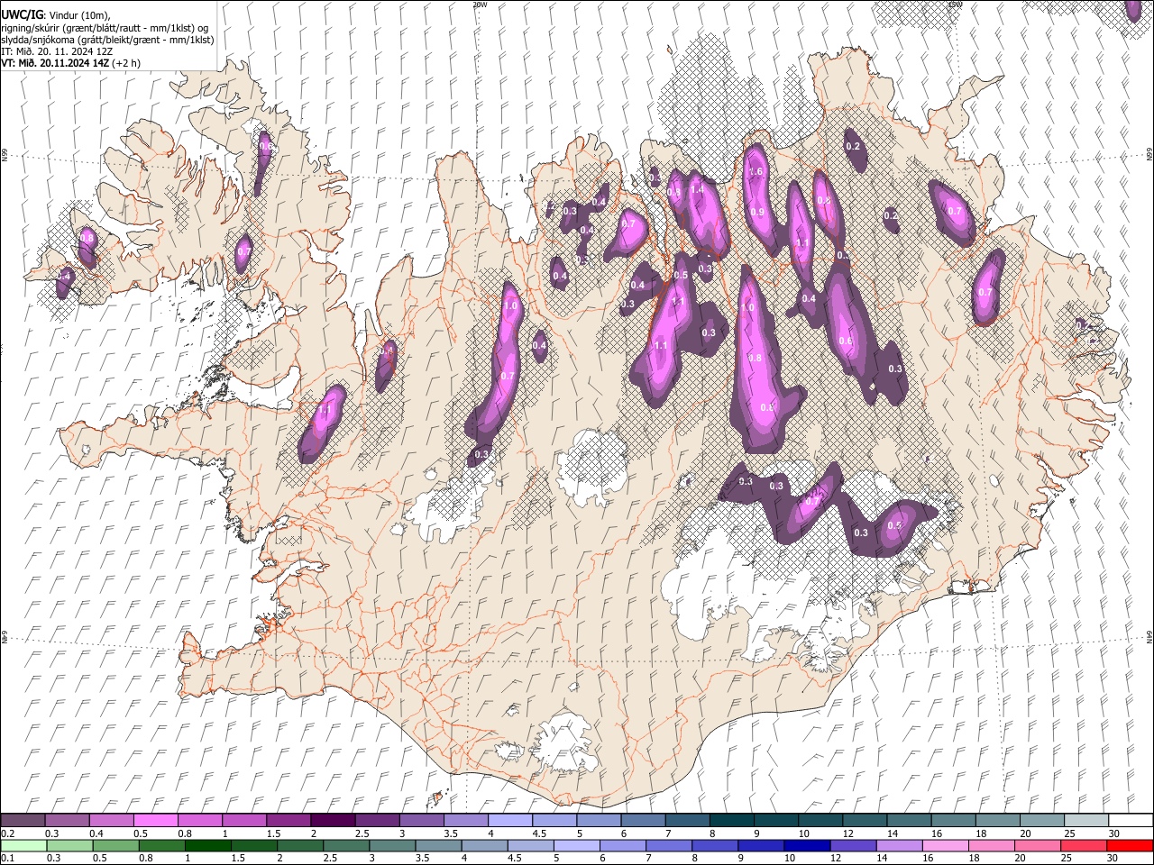Click the 0.2 label starting the upper legend
Image resolution: width=1154 pixels, height=865 pixels.
6,833
